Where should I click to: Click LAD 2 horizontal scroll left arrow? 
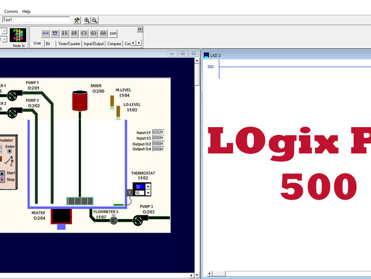(x=209, y=274)
